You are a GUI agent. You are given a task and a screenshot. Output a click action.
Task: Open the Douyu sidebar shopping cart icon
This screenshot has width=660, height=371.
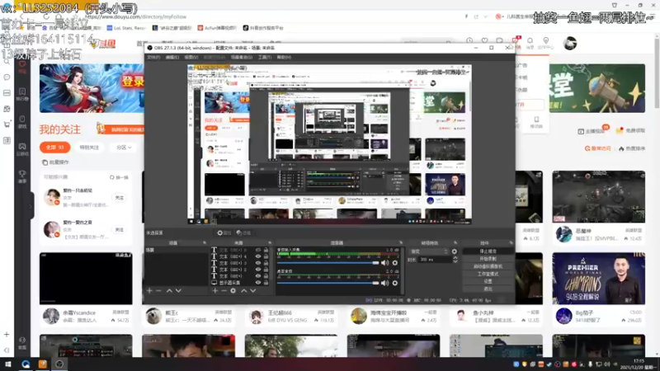(7, 124)
